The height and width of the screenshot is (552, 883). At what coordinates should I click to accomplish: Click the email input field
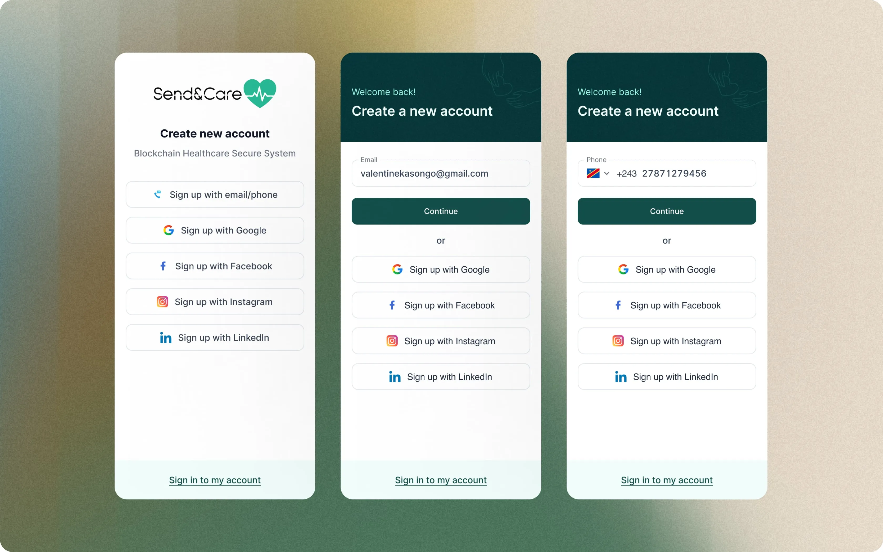[x=441, y=173]
